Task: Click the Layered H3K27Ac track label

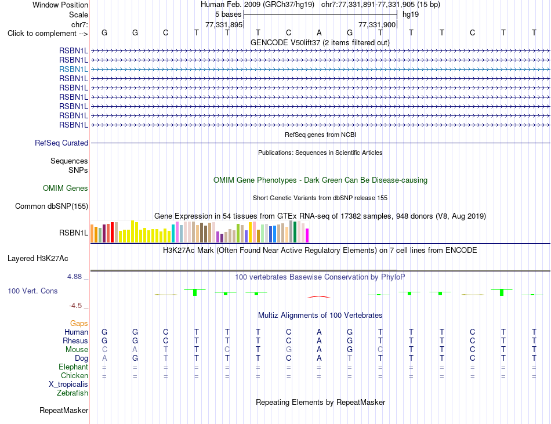Action: click(38, 259)
